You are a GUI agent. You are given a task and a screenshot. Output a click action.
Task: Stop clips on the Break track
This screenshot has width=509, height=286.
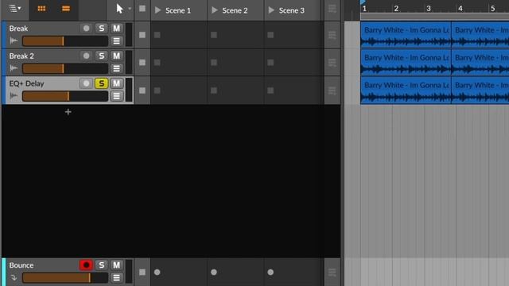pyautogui.click(x=142, y=35)
